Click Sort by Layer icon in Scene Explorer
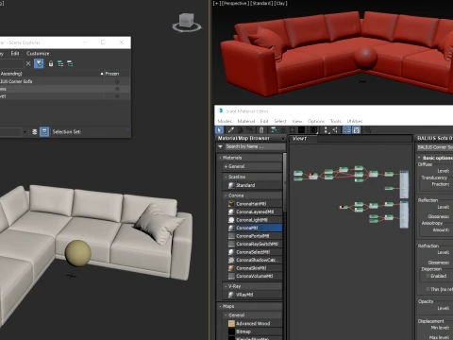 pos(35,131)
